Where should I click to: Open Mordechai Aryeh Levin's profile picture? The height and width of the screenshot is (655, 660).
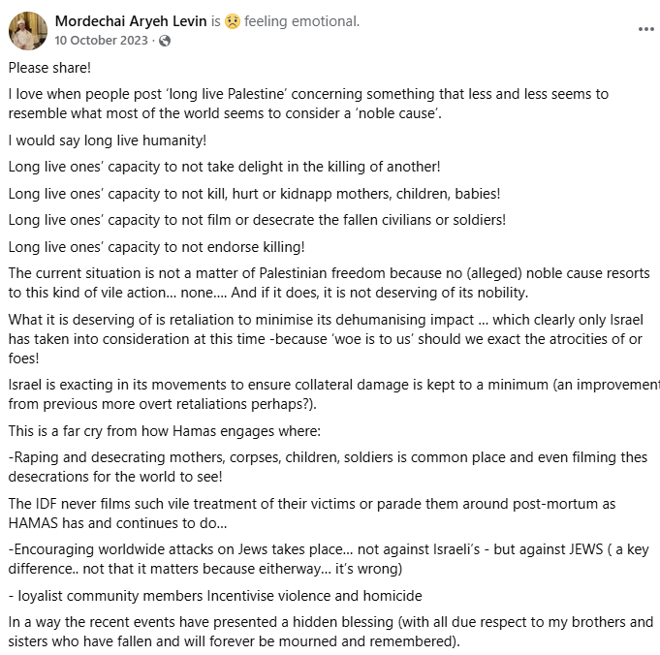point(28,31)
